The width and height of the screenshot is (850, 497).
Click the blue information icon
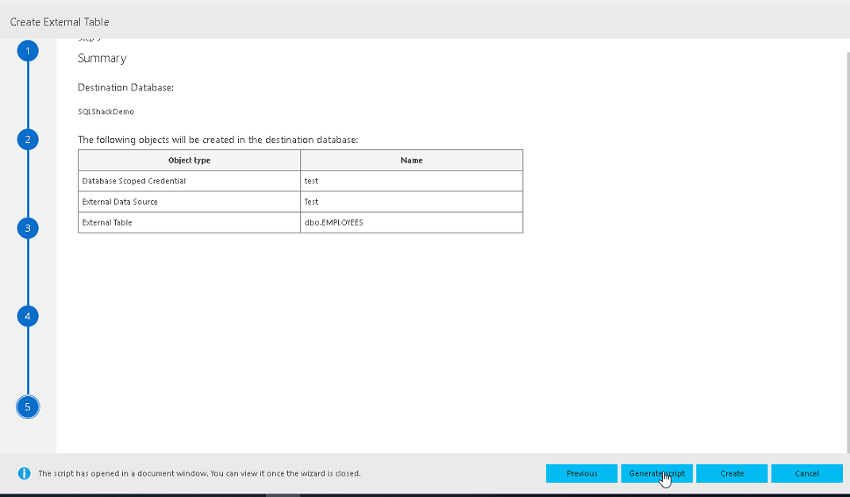25,473
